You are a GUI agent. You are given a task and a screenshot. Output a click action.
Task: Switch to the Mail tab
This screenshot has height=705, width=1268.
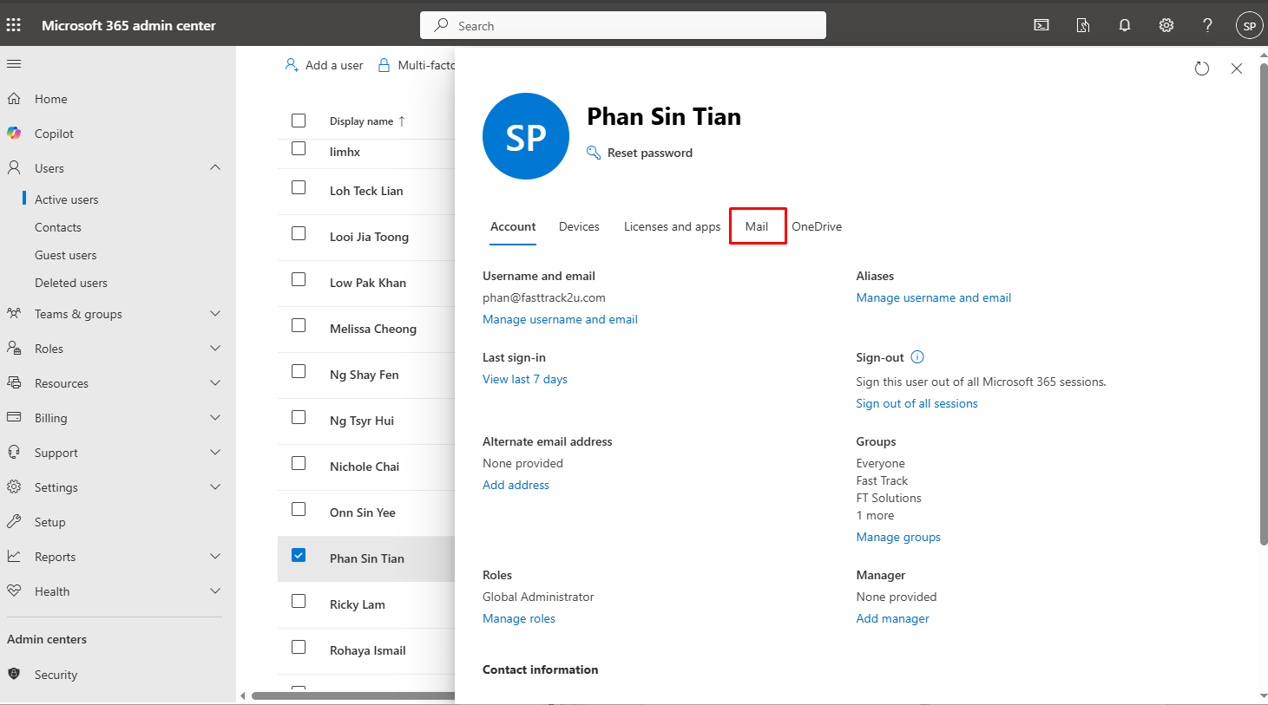point(757,226)
